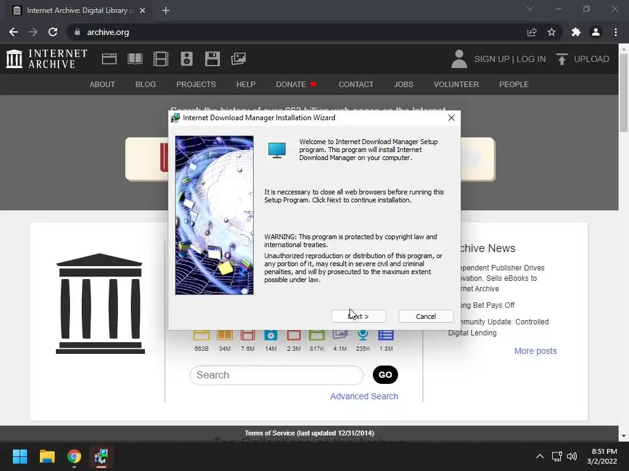Image resolution: width=629 pixels, height=471 pixels.
Task: Click the UPLOAD text link
Action: click(x=592, y=59)
